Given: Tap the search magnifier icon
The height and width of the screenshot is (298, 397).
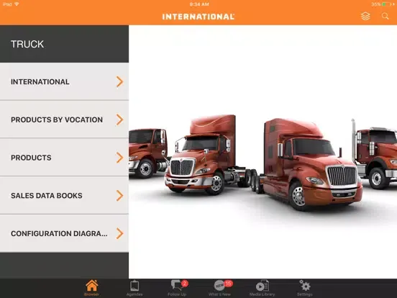Looking at the screenshot, I should point(385,17).
